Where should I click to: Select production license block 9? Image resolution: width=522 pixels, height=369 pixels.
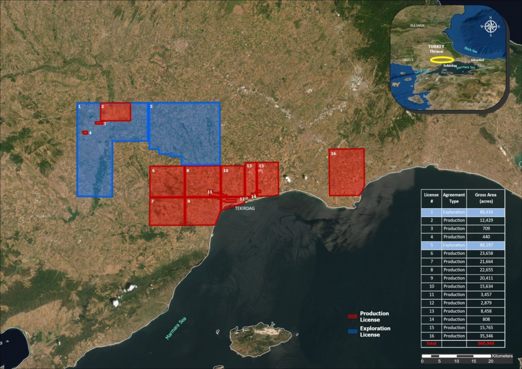(x=201, y=211)
